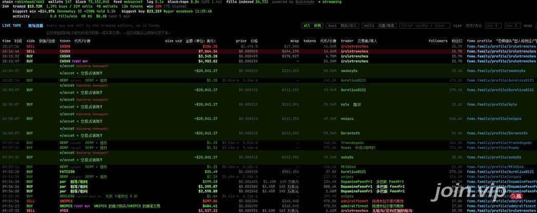Focus the 'filter handle / token' input
Image resolution: width=537 pixels, height=213 pixels.
pyautogui.click(x=425, y=26)
